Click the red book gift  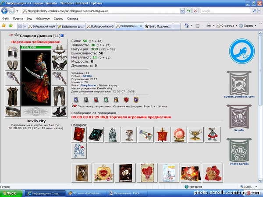(x=79, y=134)
